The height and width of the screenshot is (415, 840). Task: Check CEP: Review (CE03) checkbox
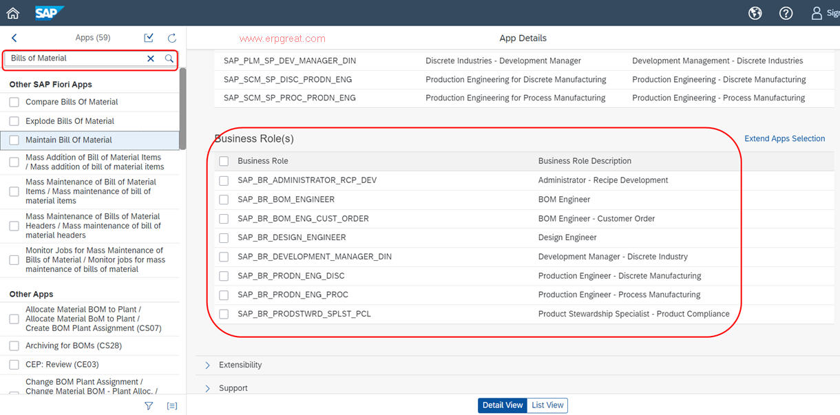(x=14, y=365)
